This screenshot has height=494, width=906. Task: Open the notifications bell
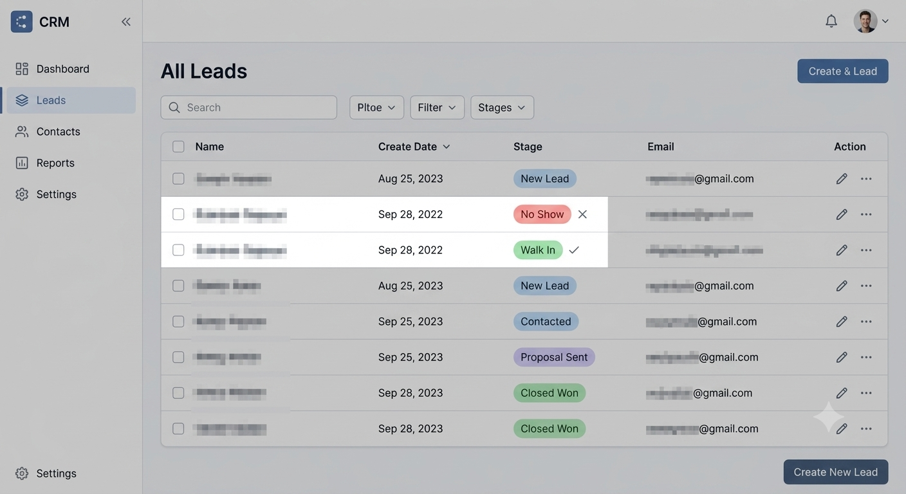(x=831, y=21)
